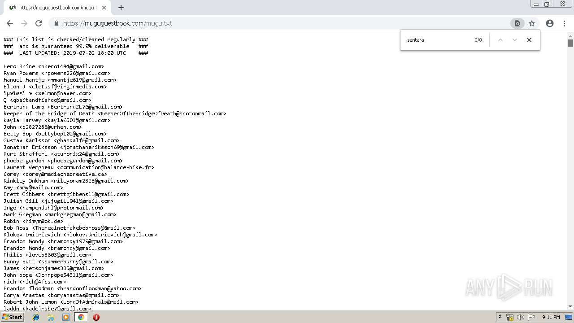Open Windows Explorer folder on taskbar
574x323 pixels.
[x=51, y=317]
